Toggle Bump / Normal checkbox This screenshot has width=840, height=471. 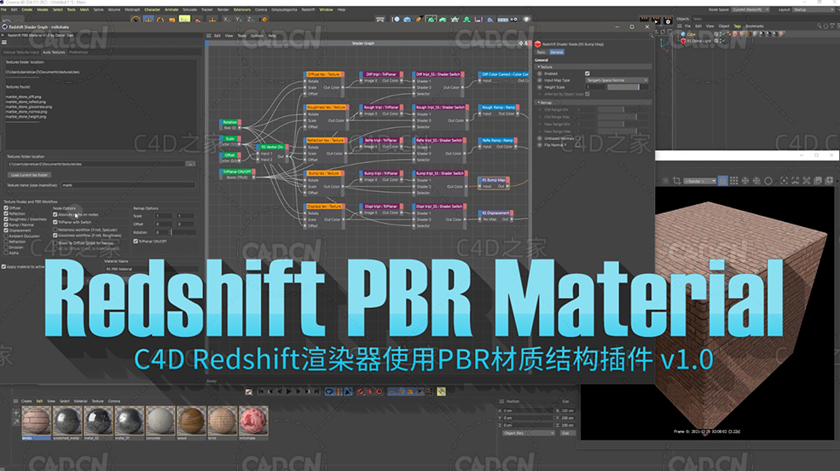click(5, 224)
